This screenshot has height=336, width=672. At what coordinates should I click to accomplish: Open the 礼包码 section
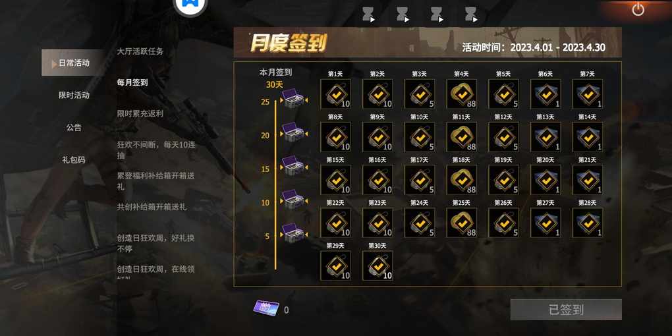click(74, 160)
